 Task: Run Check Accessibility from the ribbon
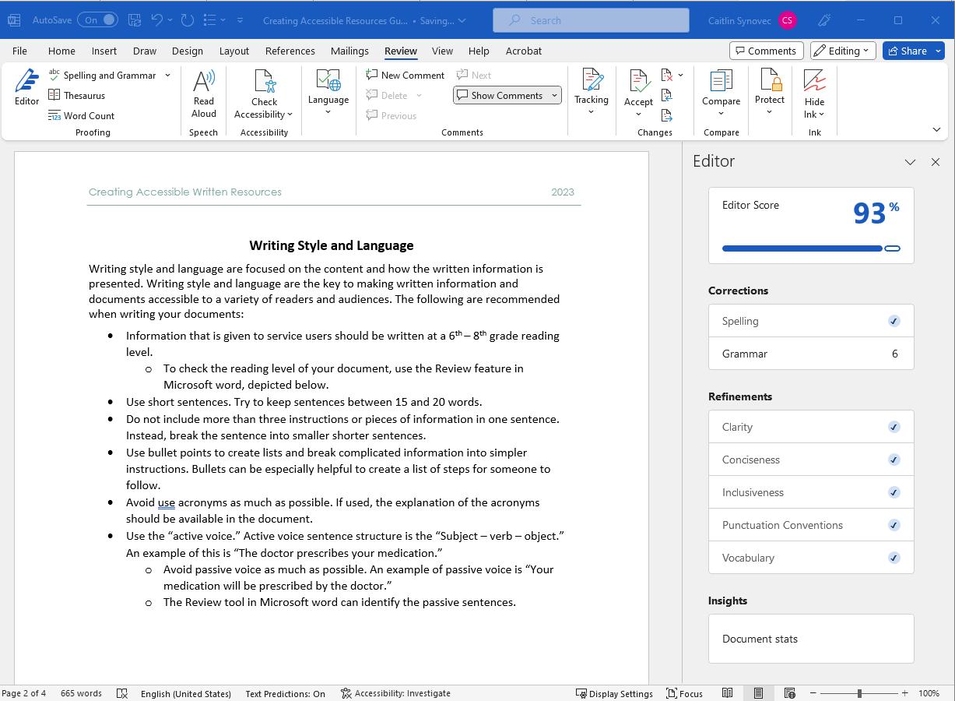pyautogui.click(x=264, y=93)
